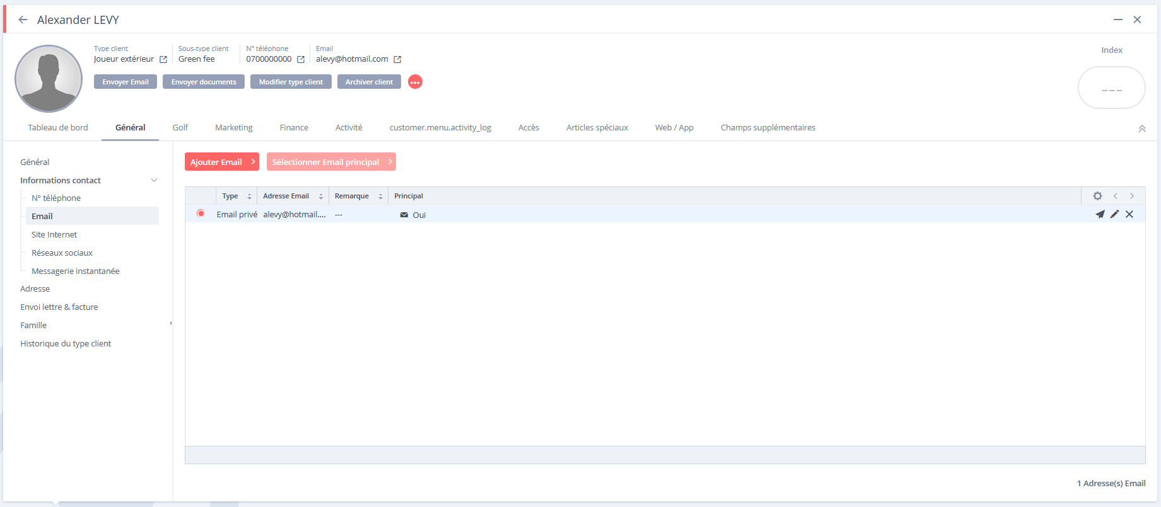Image resolution: width=1161 pixels, height=507 pixels.
Task: Open the phone number external link icon
Action: point(301,59)
